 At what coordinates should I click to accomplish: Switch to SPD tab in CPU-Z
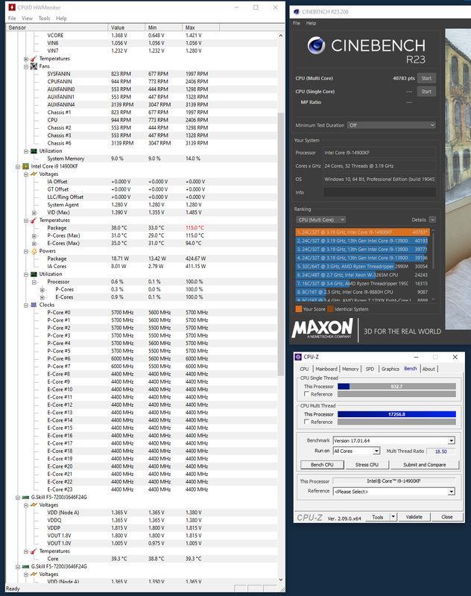pyautogui.click(x=370, y=369)
